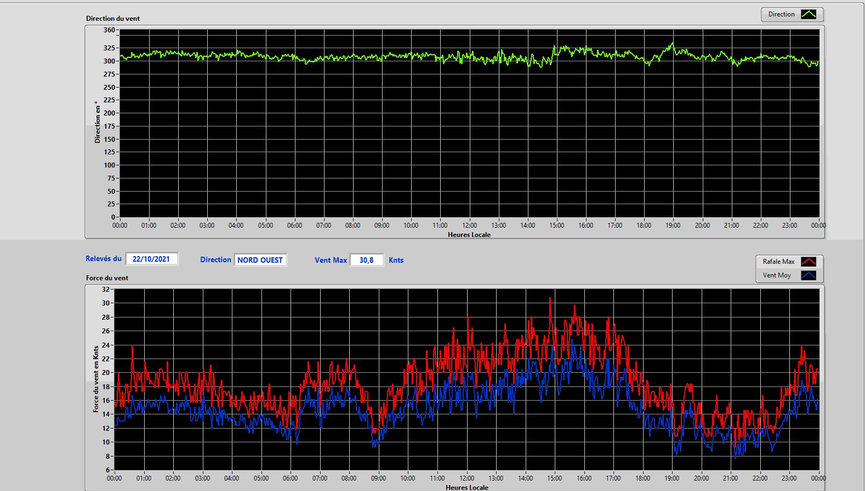
Task: Click the date field showing 22/10/2021
Action: (151, 259)
